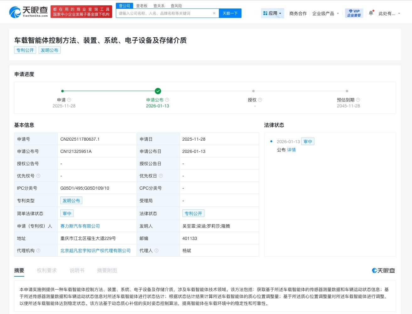412x314 pixels.
Task: Click help icon beside 预估到期 label
Action: point(358,100)
